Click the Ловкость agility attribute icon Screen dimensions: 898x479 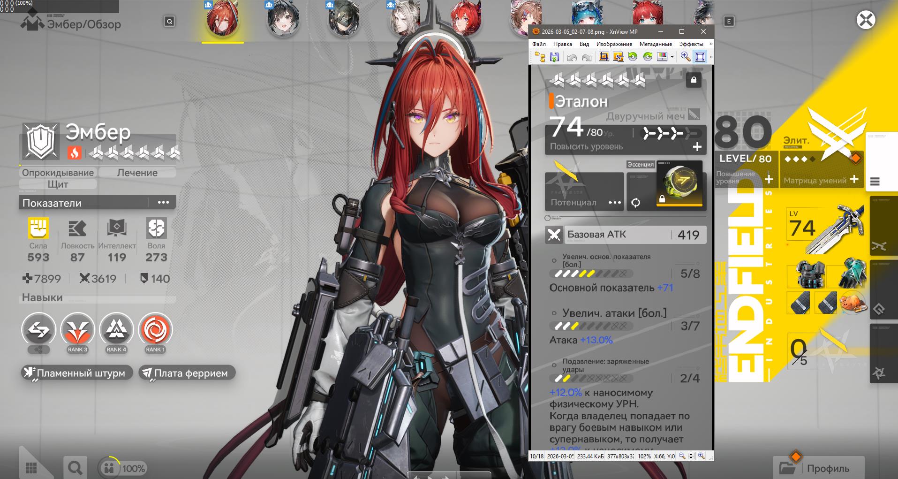(77, 228)
